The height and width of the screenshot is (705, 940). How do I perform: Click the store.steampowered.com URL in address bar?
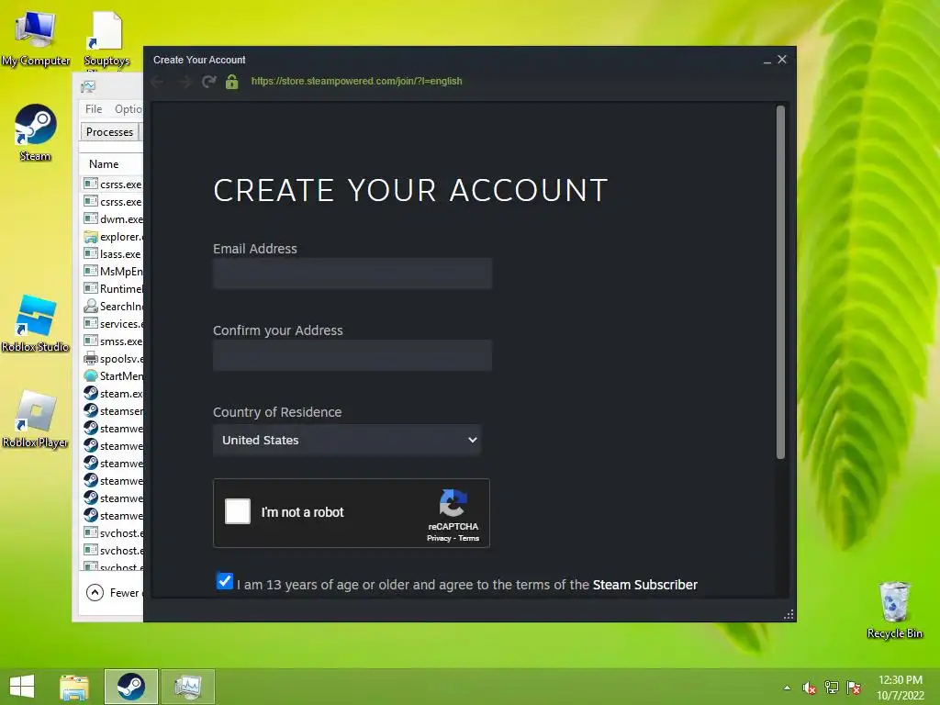click(x=357, y=81)
